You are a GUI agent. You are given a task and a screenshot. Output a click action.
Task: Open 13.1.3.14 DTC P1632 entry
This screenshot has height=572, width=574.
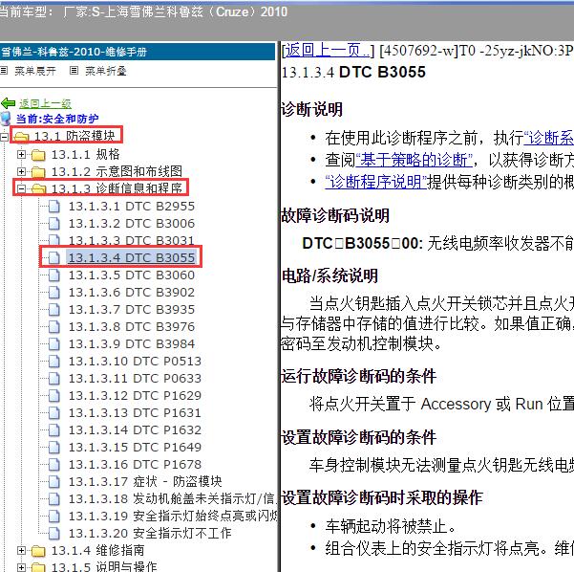[135, 430]
